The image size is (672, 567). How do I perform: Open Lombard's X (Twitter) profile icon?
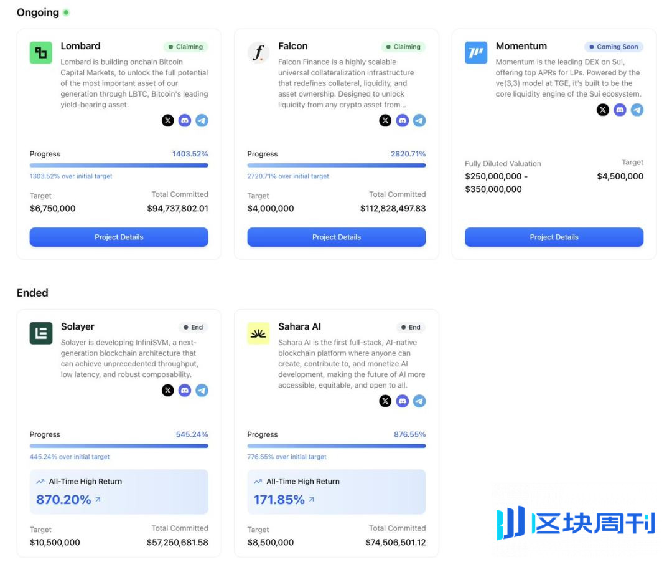[x=168, y=121]
